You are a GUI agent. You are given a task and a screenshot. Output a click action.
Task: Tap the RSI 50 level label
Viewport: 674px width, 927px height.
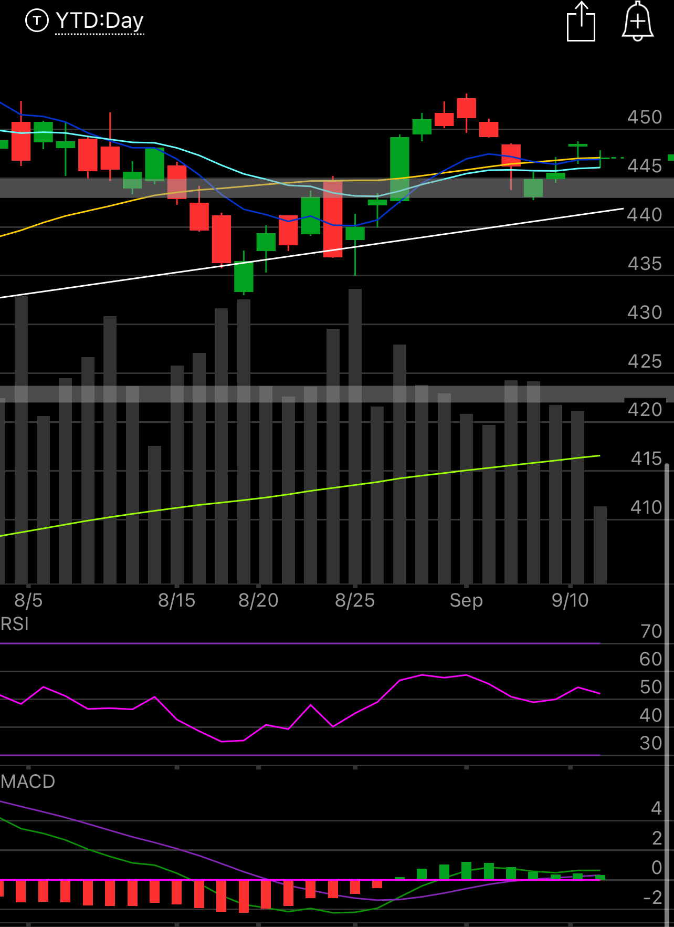pyautogui.click(x=651, y=687)
